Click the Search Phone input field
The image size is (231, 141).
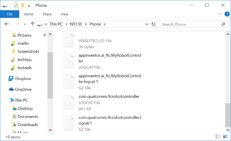click(x=193, y=24)
